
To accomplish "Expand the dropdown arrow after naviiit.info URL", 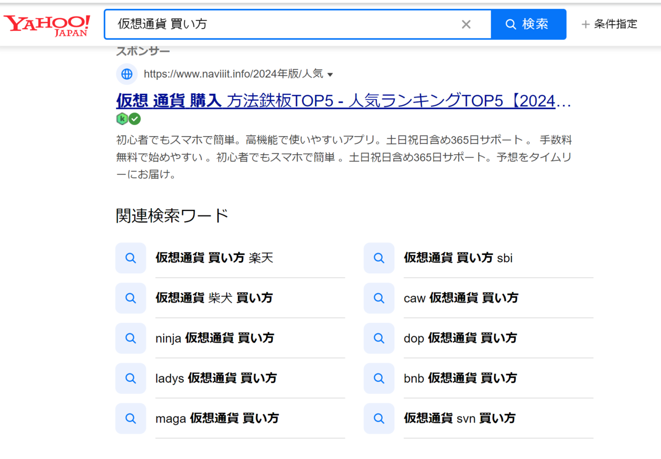I will [330, 74].
